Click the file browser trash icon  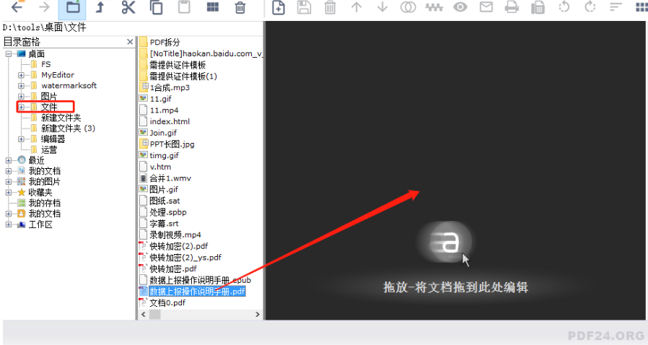240,7
